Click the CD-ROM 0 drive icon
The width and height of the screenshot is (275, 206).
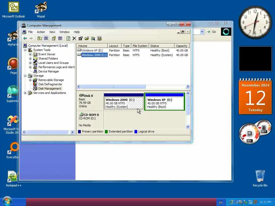(x=81, y=114)
